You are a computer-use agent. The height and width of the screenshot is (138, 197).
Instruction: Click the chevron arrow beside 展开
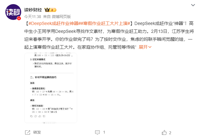pyautogui.click(x=150, y=47)
